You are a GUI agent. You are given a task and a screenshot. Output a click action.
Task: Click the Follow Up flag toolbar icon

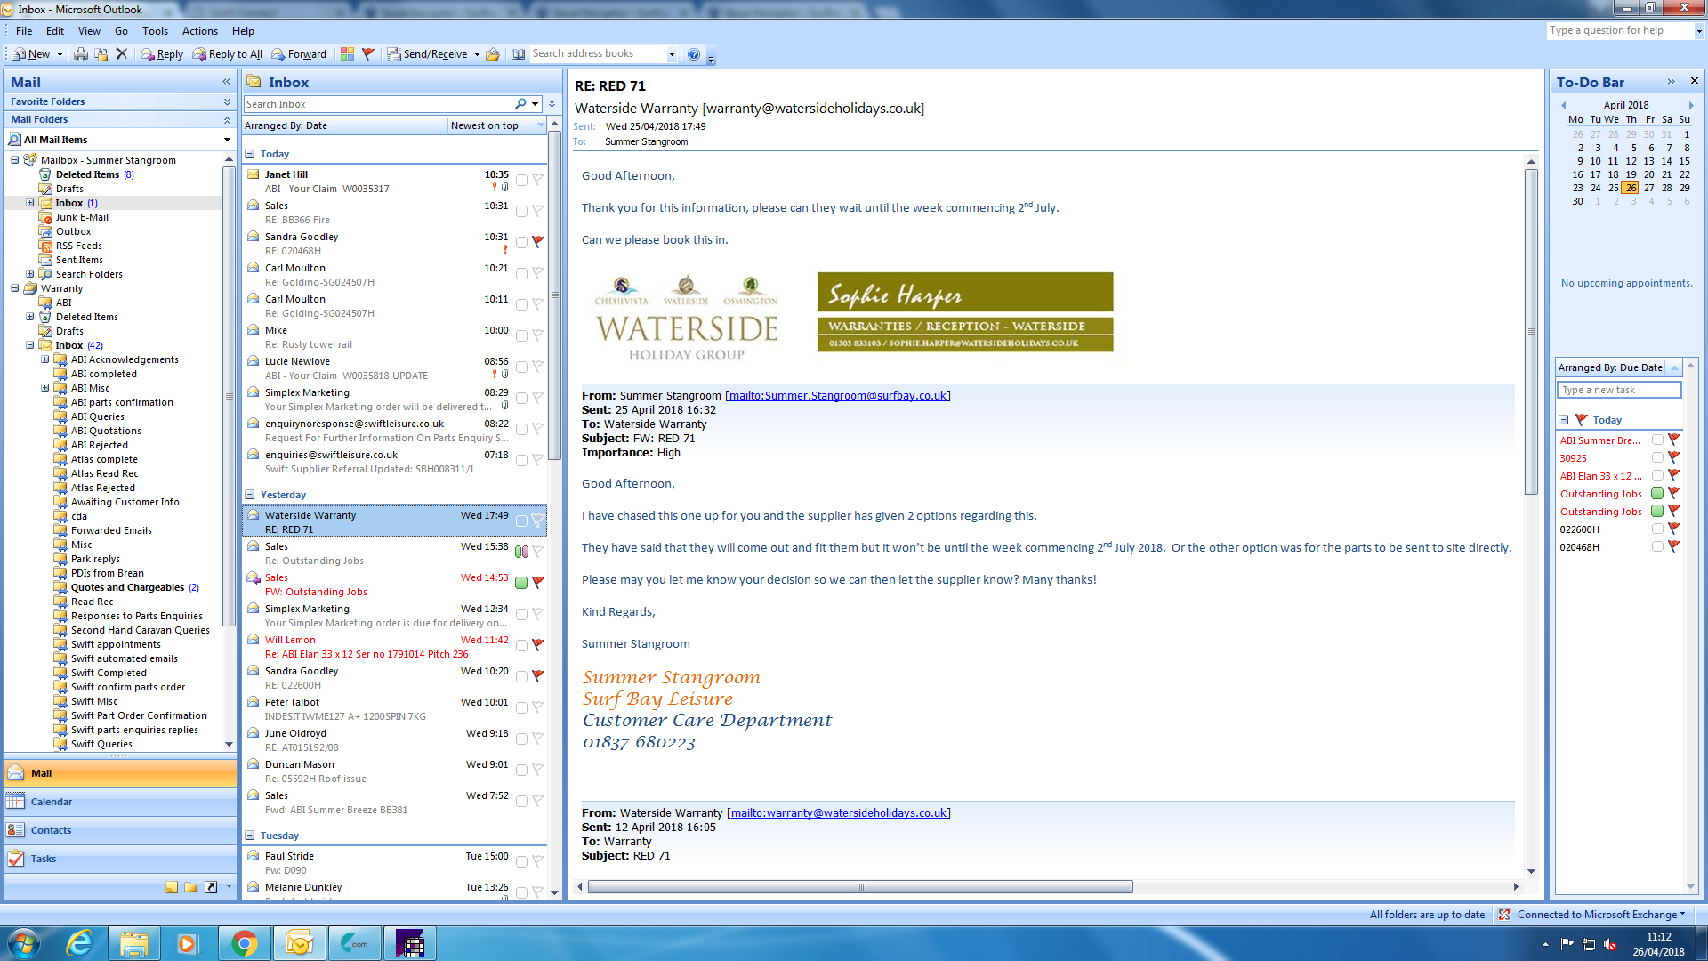coord(367,54)
